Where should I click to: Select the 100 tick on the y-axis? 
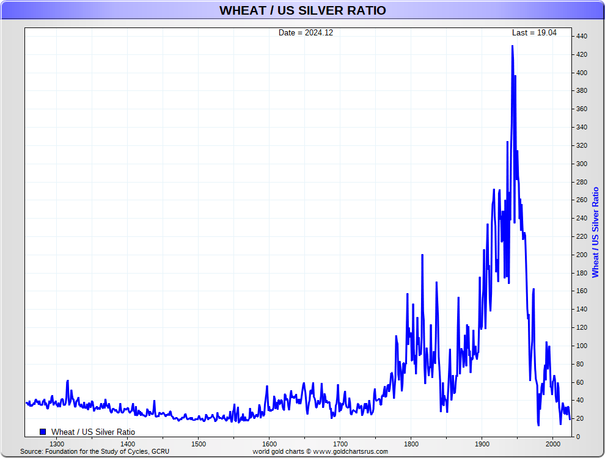(582, 346)
